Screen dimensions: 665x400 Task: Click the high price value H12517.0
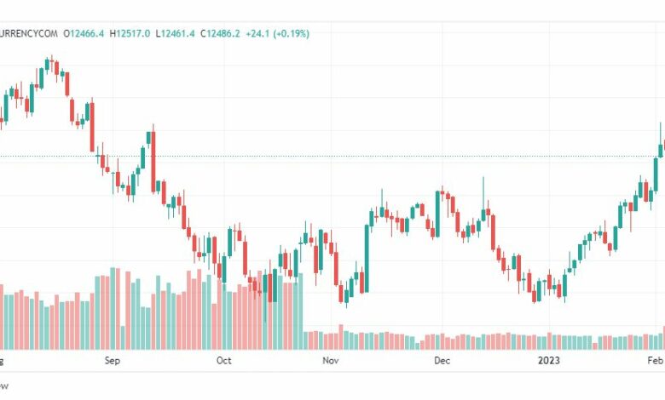click(x=131, y=33)
